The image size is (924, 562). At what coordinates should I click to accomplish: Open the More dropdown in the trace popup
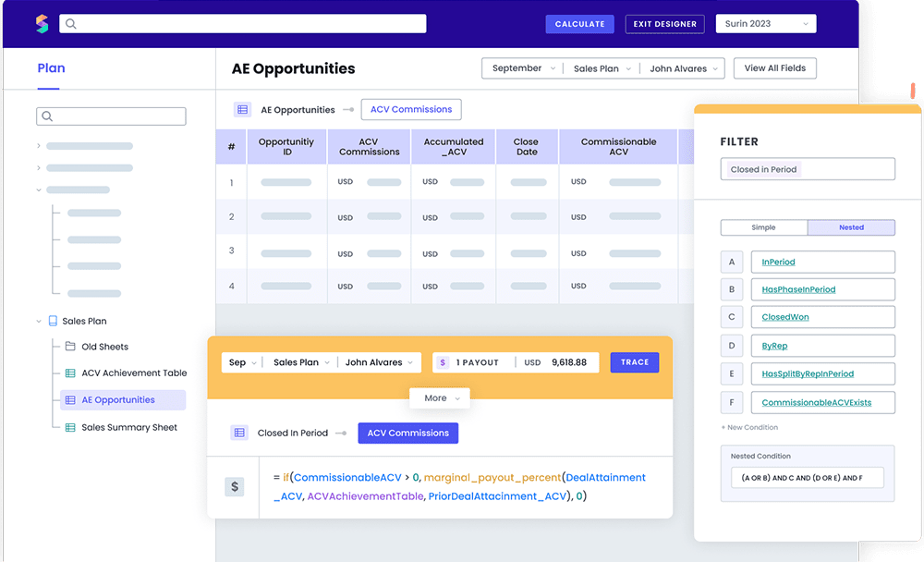[440, 397]
